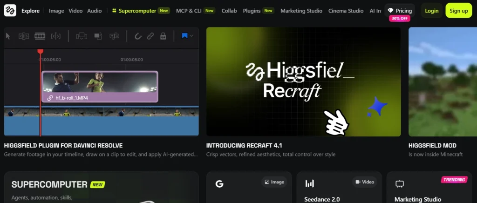The image size is (477, 203).
Task: Open the Higgsfield Recraft banner thumbnail
Action: click(304, 81)
